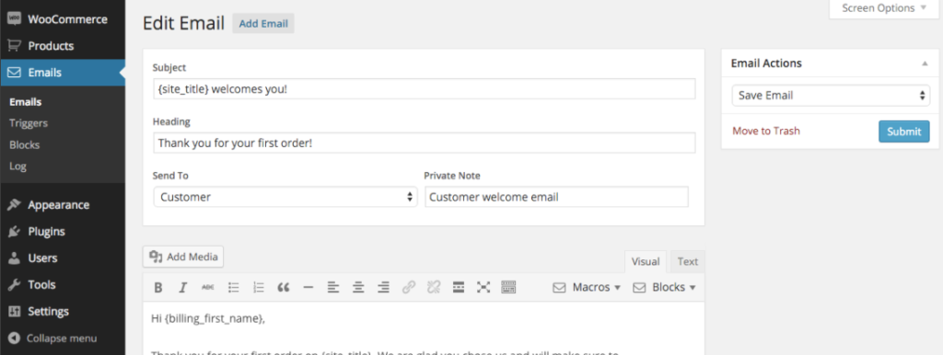
Task: Click the Add Email button
Action: 263,24
